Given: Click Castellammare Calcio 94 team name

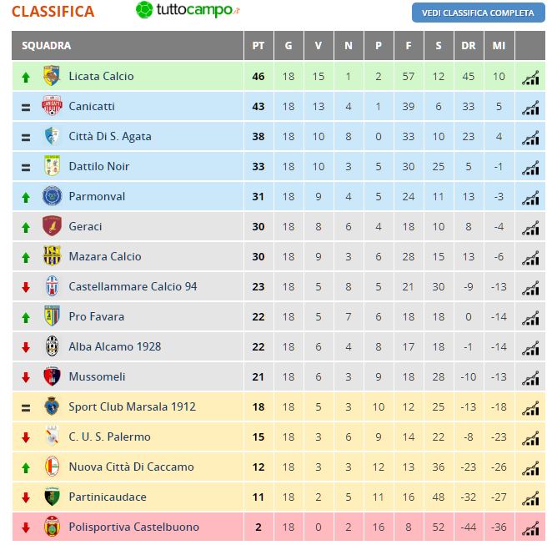Looking at the screenshot, I should (133, 286).
